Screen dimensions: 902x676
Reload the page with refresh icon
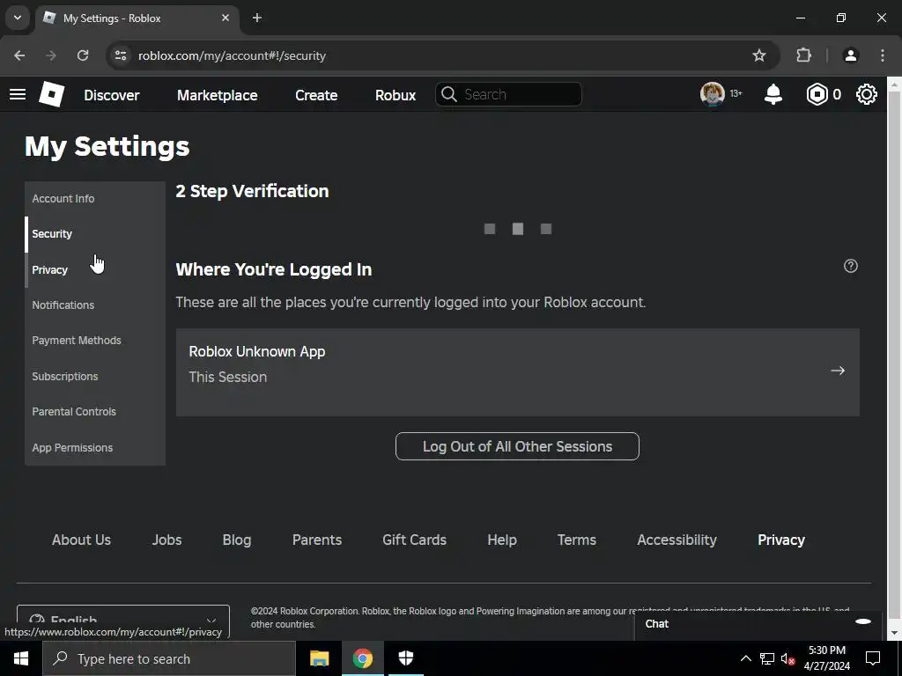[x=83, y=55]
